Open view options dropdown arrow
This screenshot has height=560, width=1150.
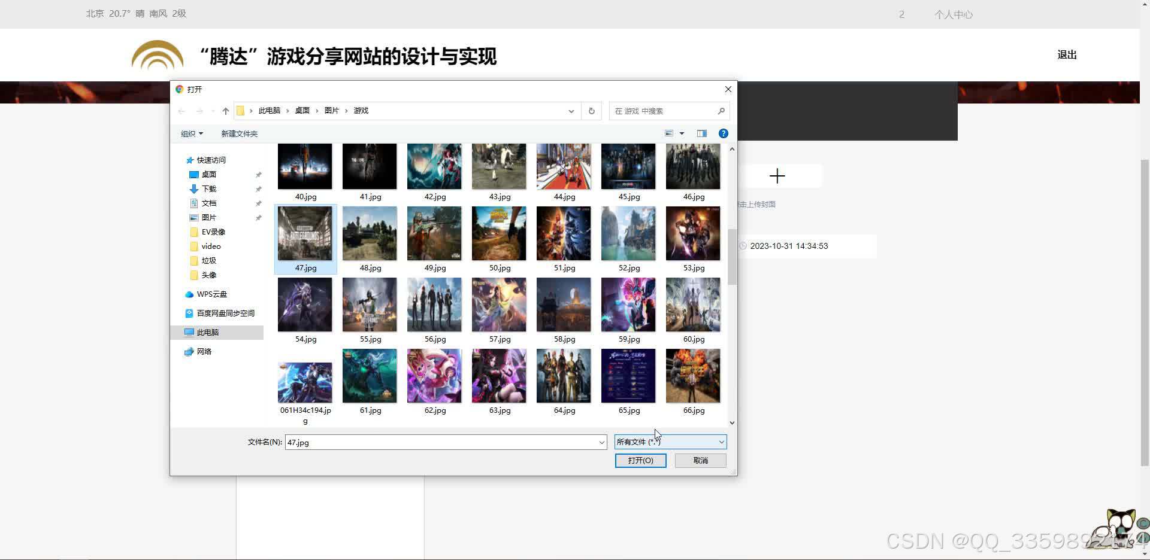(x=682, y=133)
